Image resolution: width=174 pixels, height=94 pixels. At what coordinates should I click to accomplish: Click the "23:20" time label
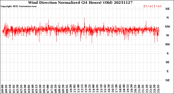[x=154, y=89]
